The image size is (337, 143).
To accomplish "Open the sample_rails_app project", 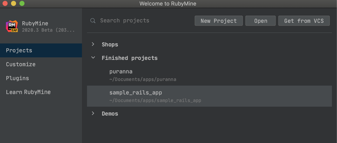I will point(209,96).
